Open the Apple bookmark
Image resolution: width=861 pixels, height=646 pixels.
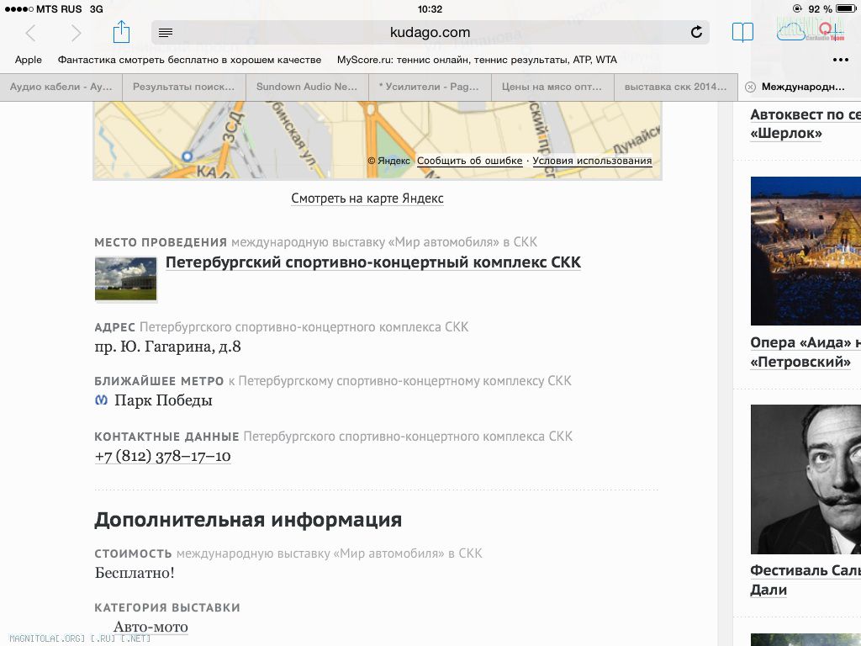28,60
